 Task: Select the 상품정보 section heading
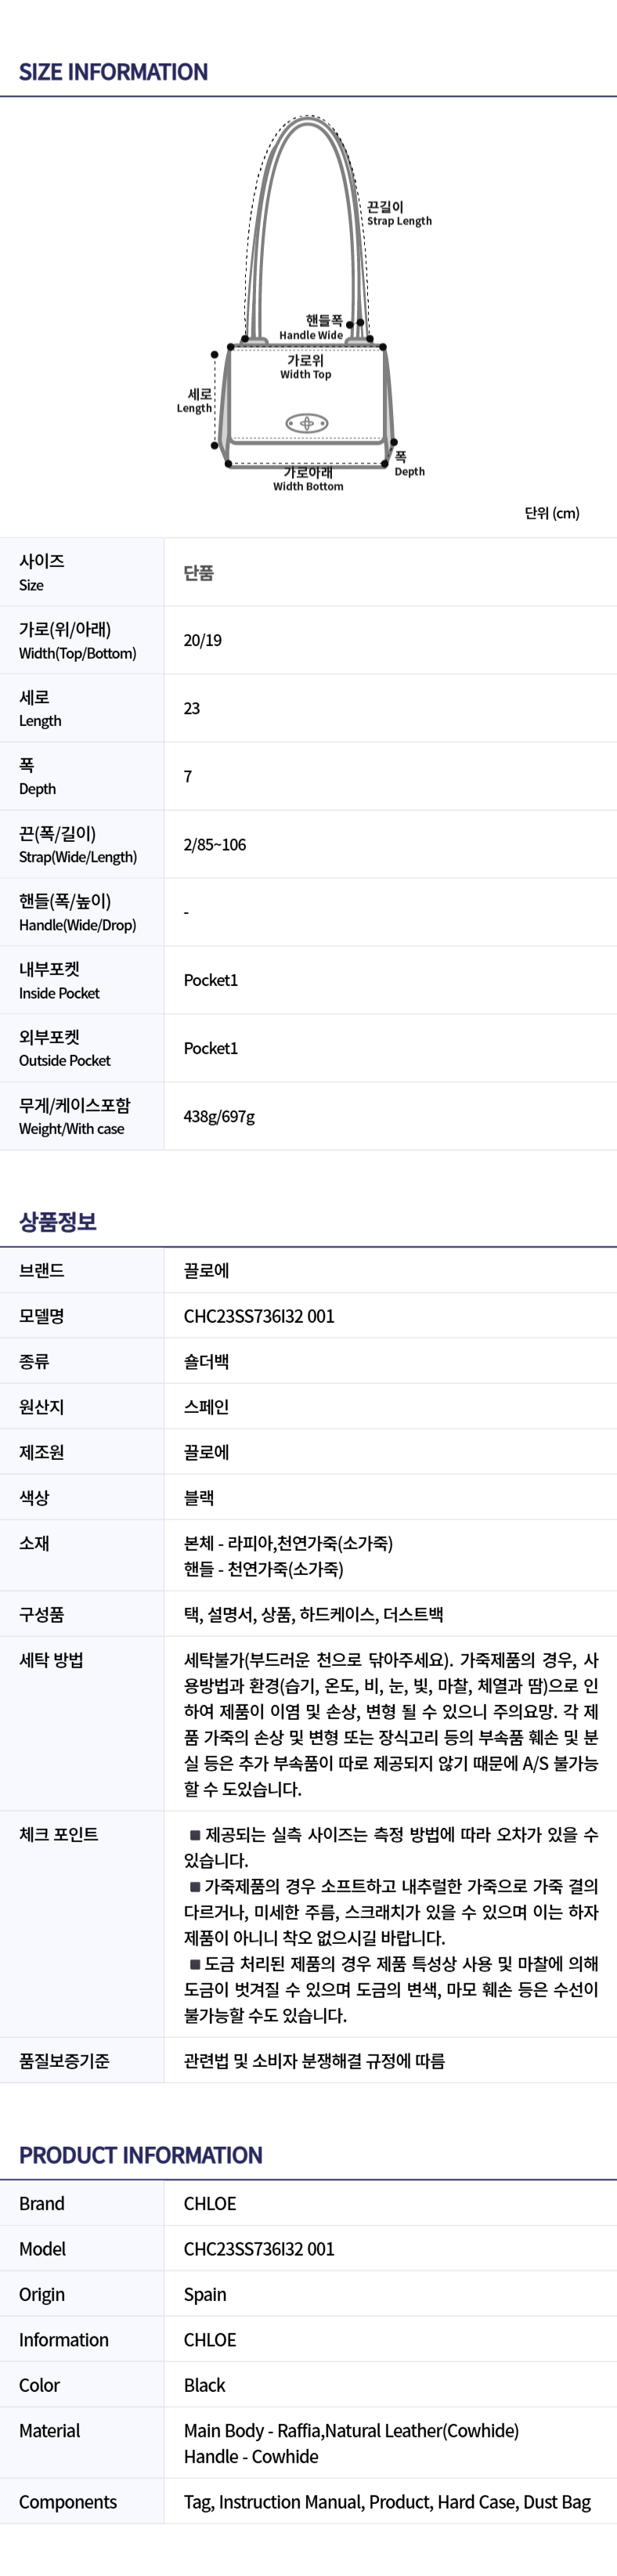[x=58, y=1221]
